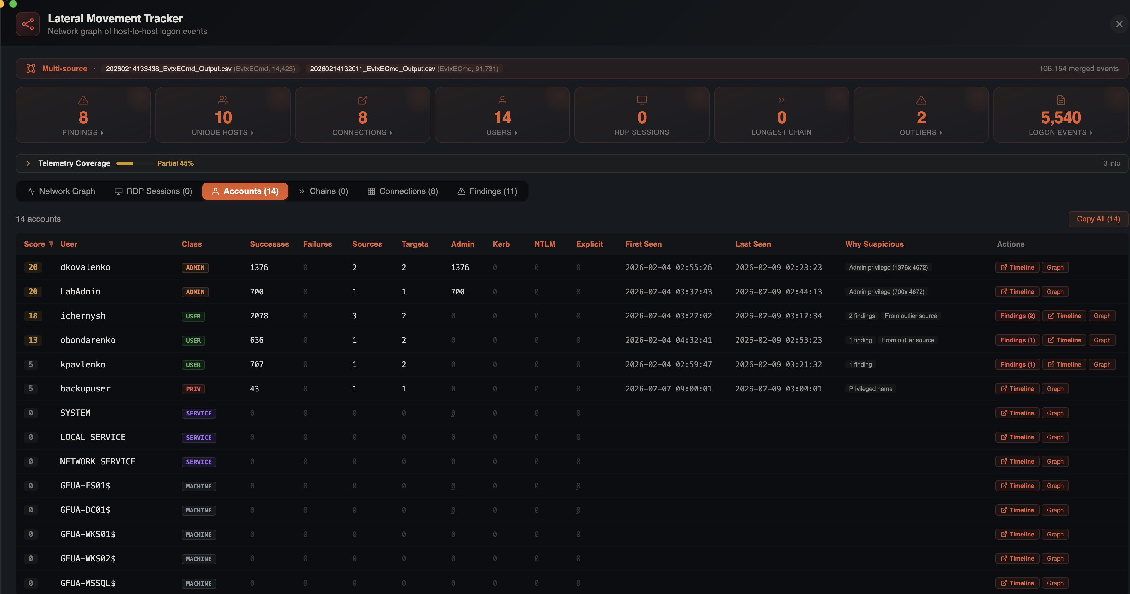Switch to the Chains (0) tab

(323, 191)
